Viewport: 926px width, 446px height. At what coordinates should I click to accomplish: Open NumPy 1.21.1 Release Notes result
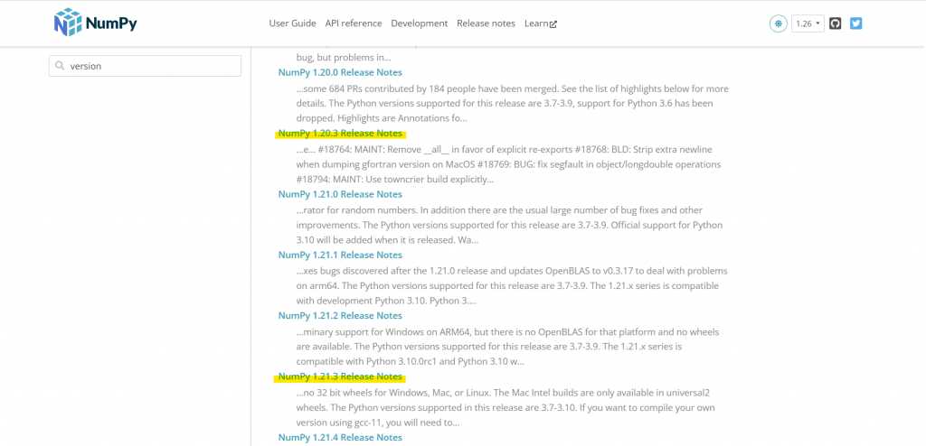coord(340,255)
